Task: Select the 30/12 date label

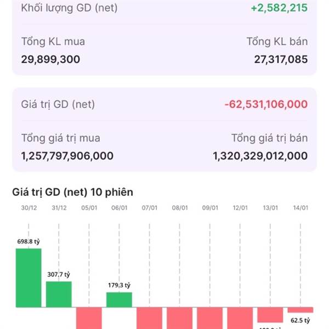Action: coord(29,208)
